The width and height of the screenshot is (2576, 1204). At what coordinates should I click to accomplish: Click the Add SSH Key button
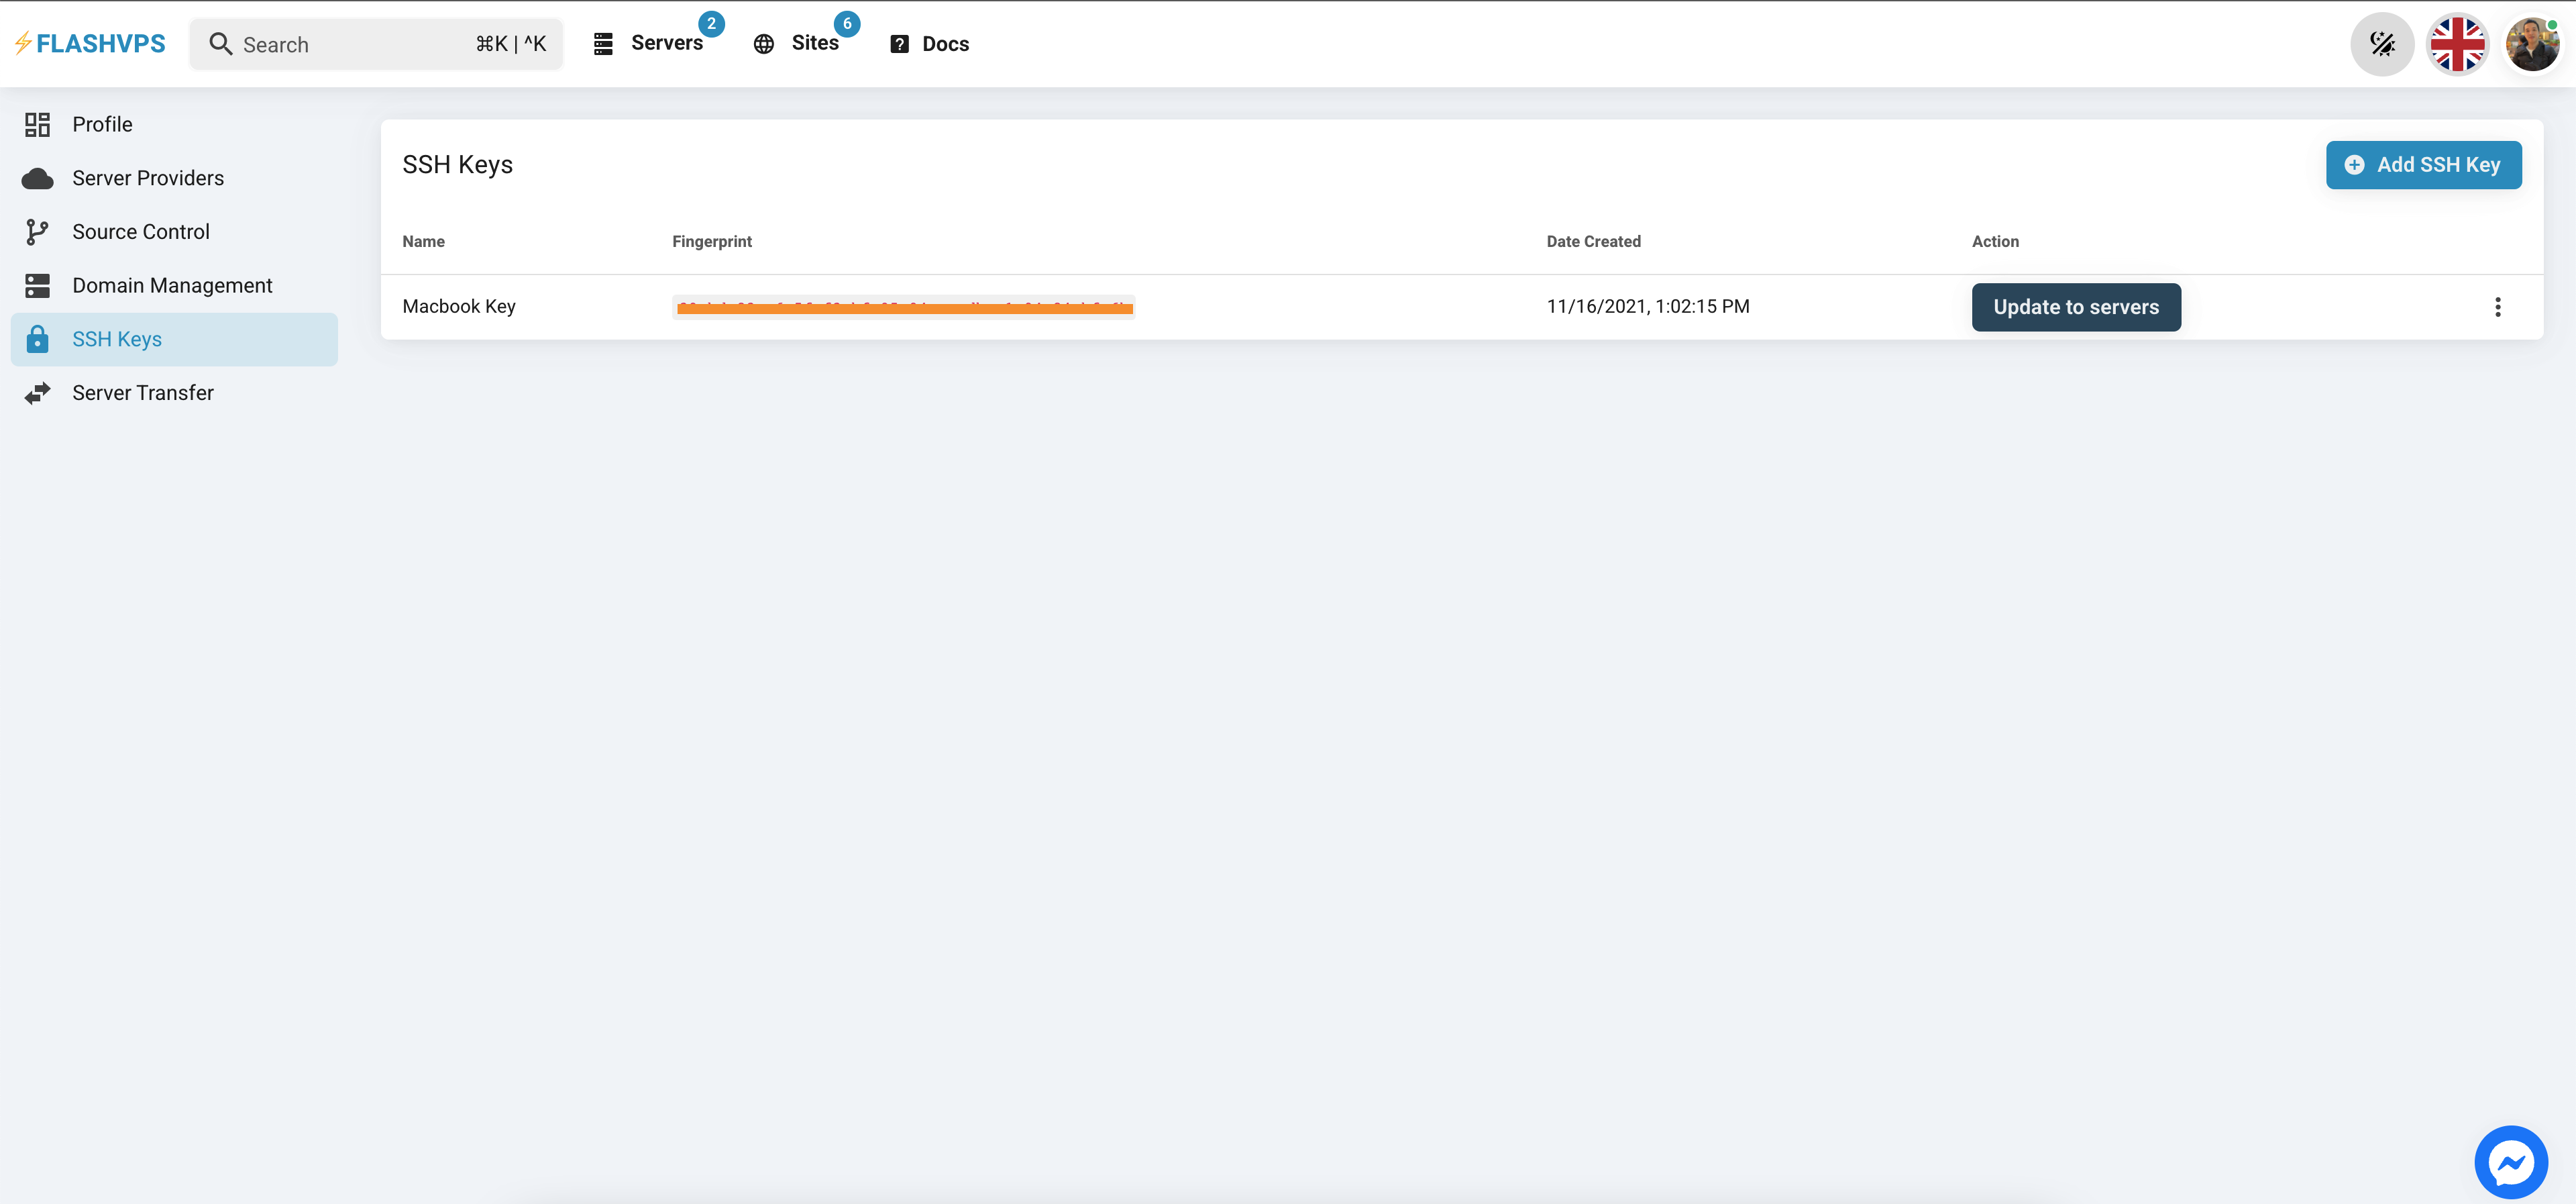2423,164
